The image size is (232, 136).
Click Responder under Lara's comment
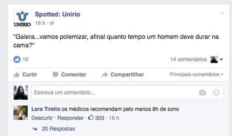70,118
